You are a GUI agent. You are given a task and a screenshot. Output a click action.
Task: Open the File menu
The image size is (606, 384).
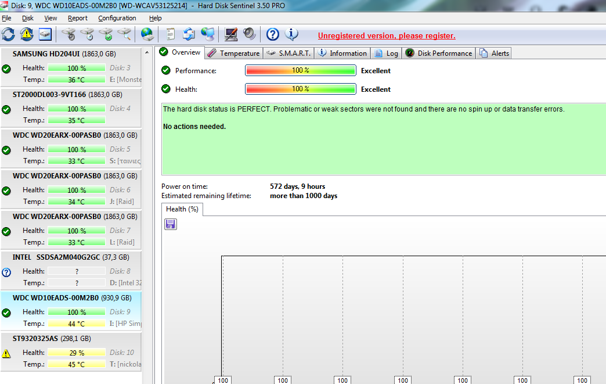(6, 18)
